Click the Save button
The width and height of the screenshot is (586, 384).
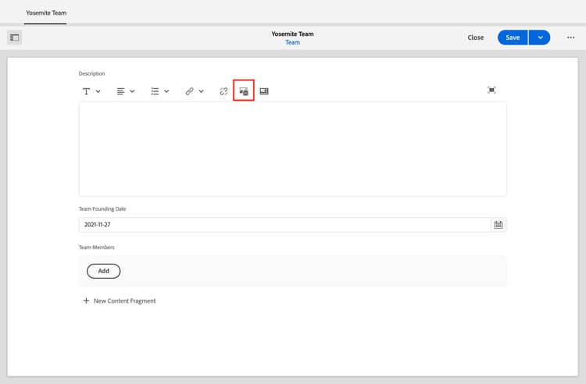click(513, 37)
